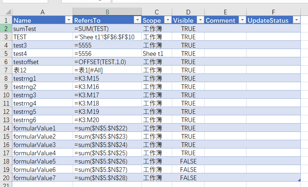308x187 pixels.
Task: Select the cell containing test3
Action: coord(42,45)
